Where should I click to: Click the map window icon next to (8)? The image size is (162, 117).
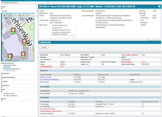pos(3,11)
